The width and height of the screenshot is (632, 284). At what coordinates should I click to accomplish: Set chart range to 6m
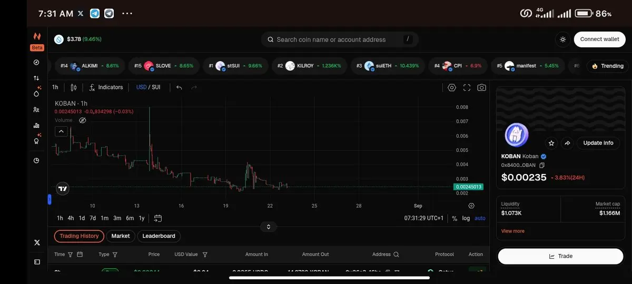coord(130,218)
